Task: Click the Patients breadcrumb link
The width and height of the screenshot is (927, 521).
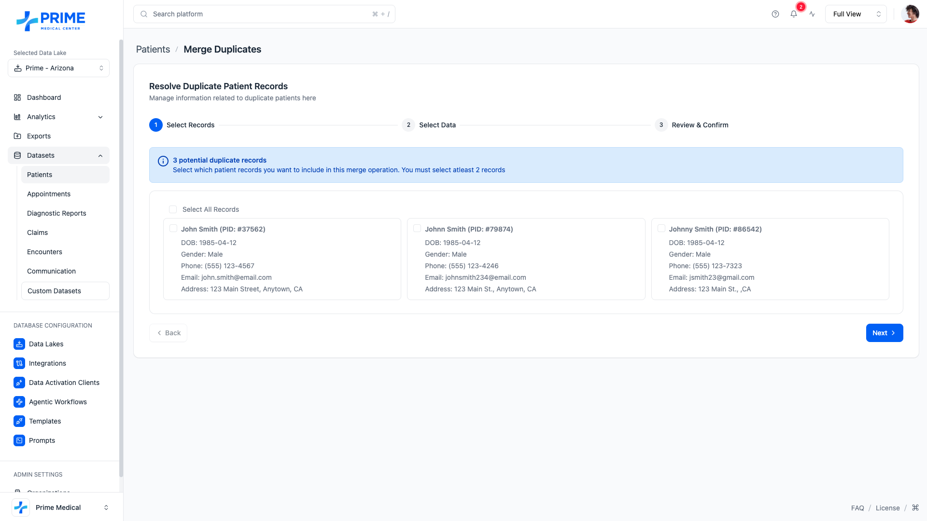Action: [153, 49]
